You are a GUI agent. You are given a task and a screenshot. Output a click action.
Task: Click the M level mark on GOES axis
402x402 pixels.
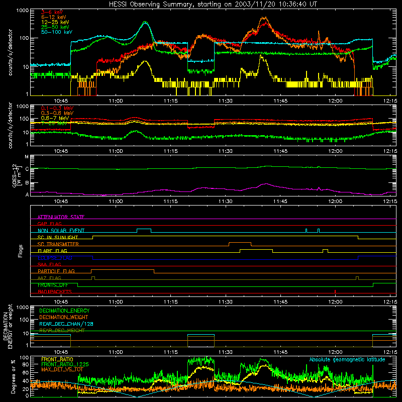click(27, 157)
